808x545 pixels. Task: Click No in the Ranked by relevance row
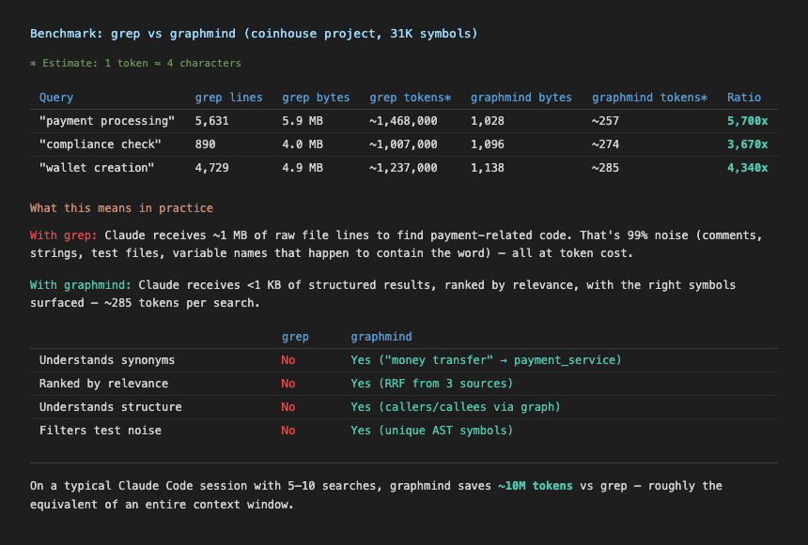[x=288, y=384]
